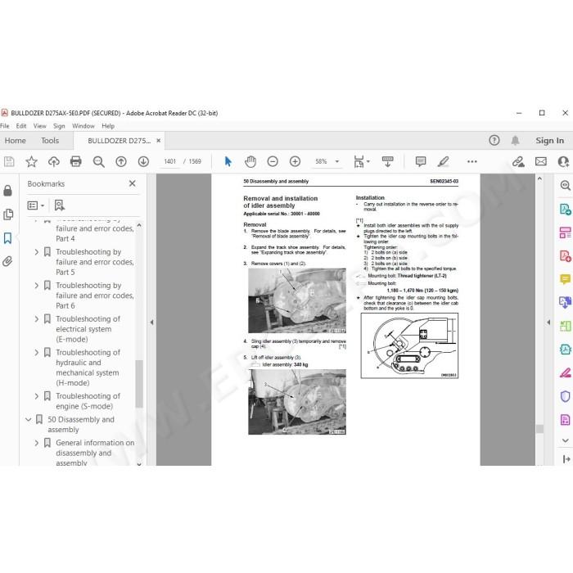Toggle the Page Thumbnails panel
The width and height of the screenshot is (573, 573).
click(x=7, y=214)
